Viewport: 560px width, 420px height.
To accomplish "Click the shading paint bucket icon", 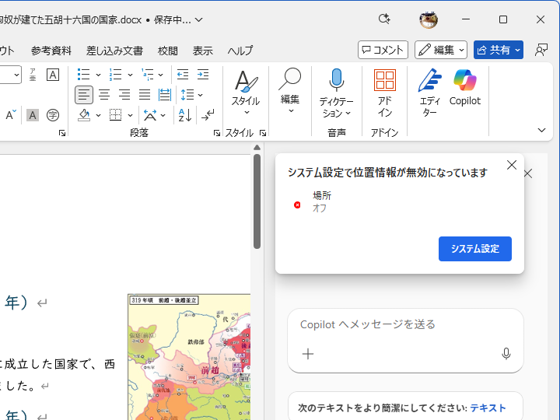I will tap(84, 115).
